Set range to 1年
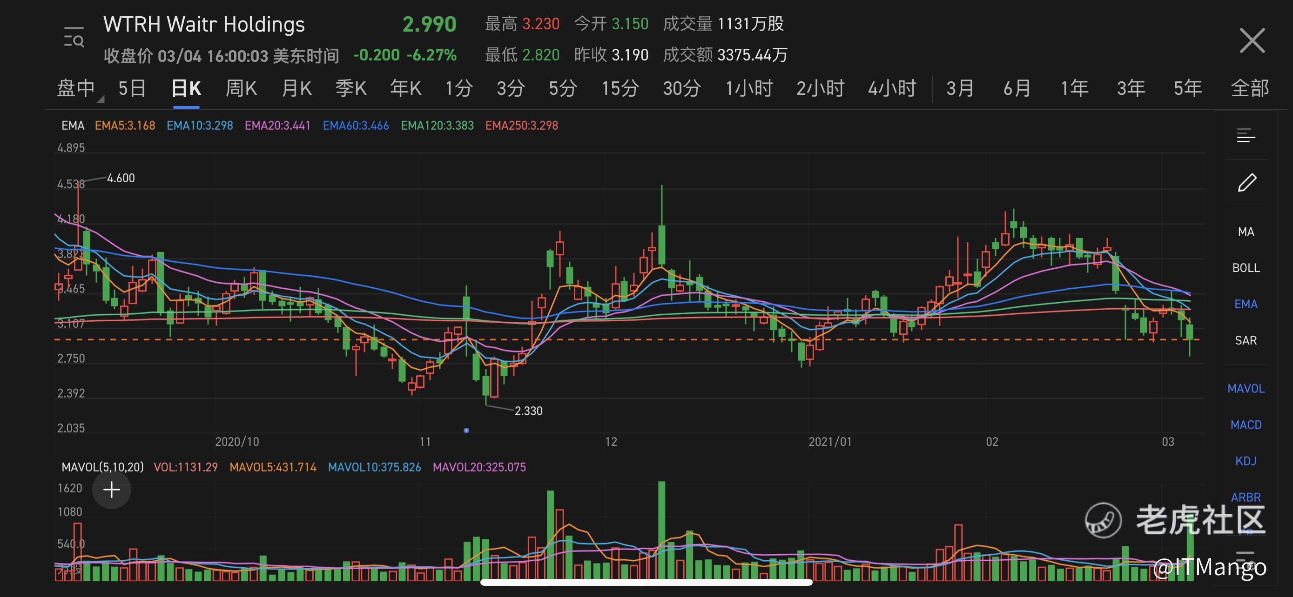 [1074, 89]
